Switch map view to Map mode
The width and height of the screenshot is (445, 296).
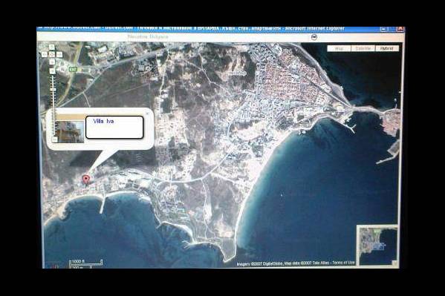coord(340,48)
